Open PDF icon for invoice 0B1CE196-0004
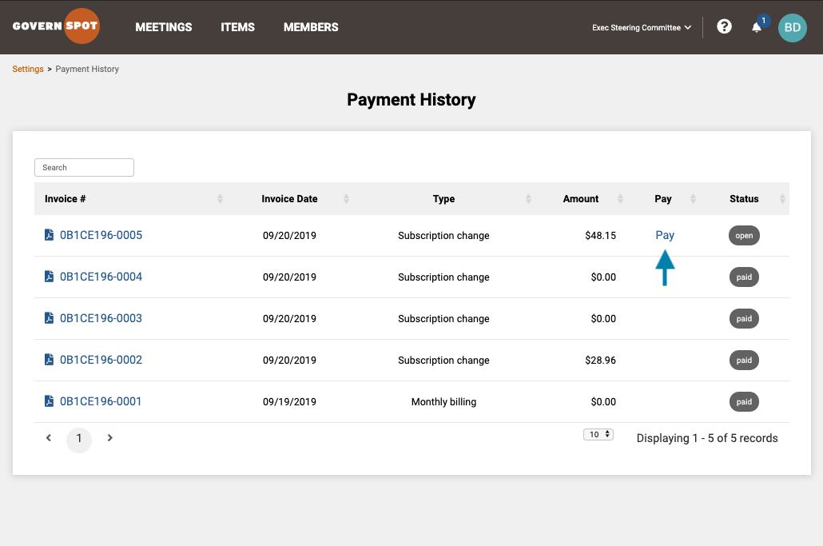Image resolution: width=823 pixels, height=546 pixels. tap(49, 276)
